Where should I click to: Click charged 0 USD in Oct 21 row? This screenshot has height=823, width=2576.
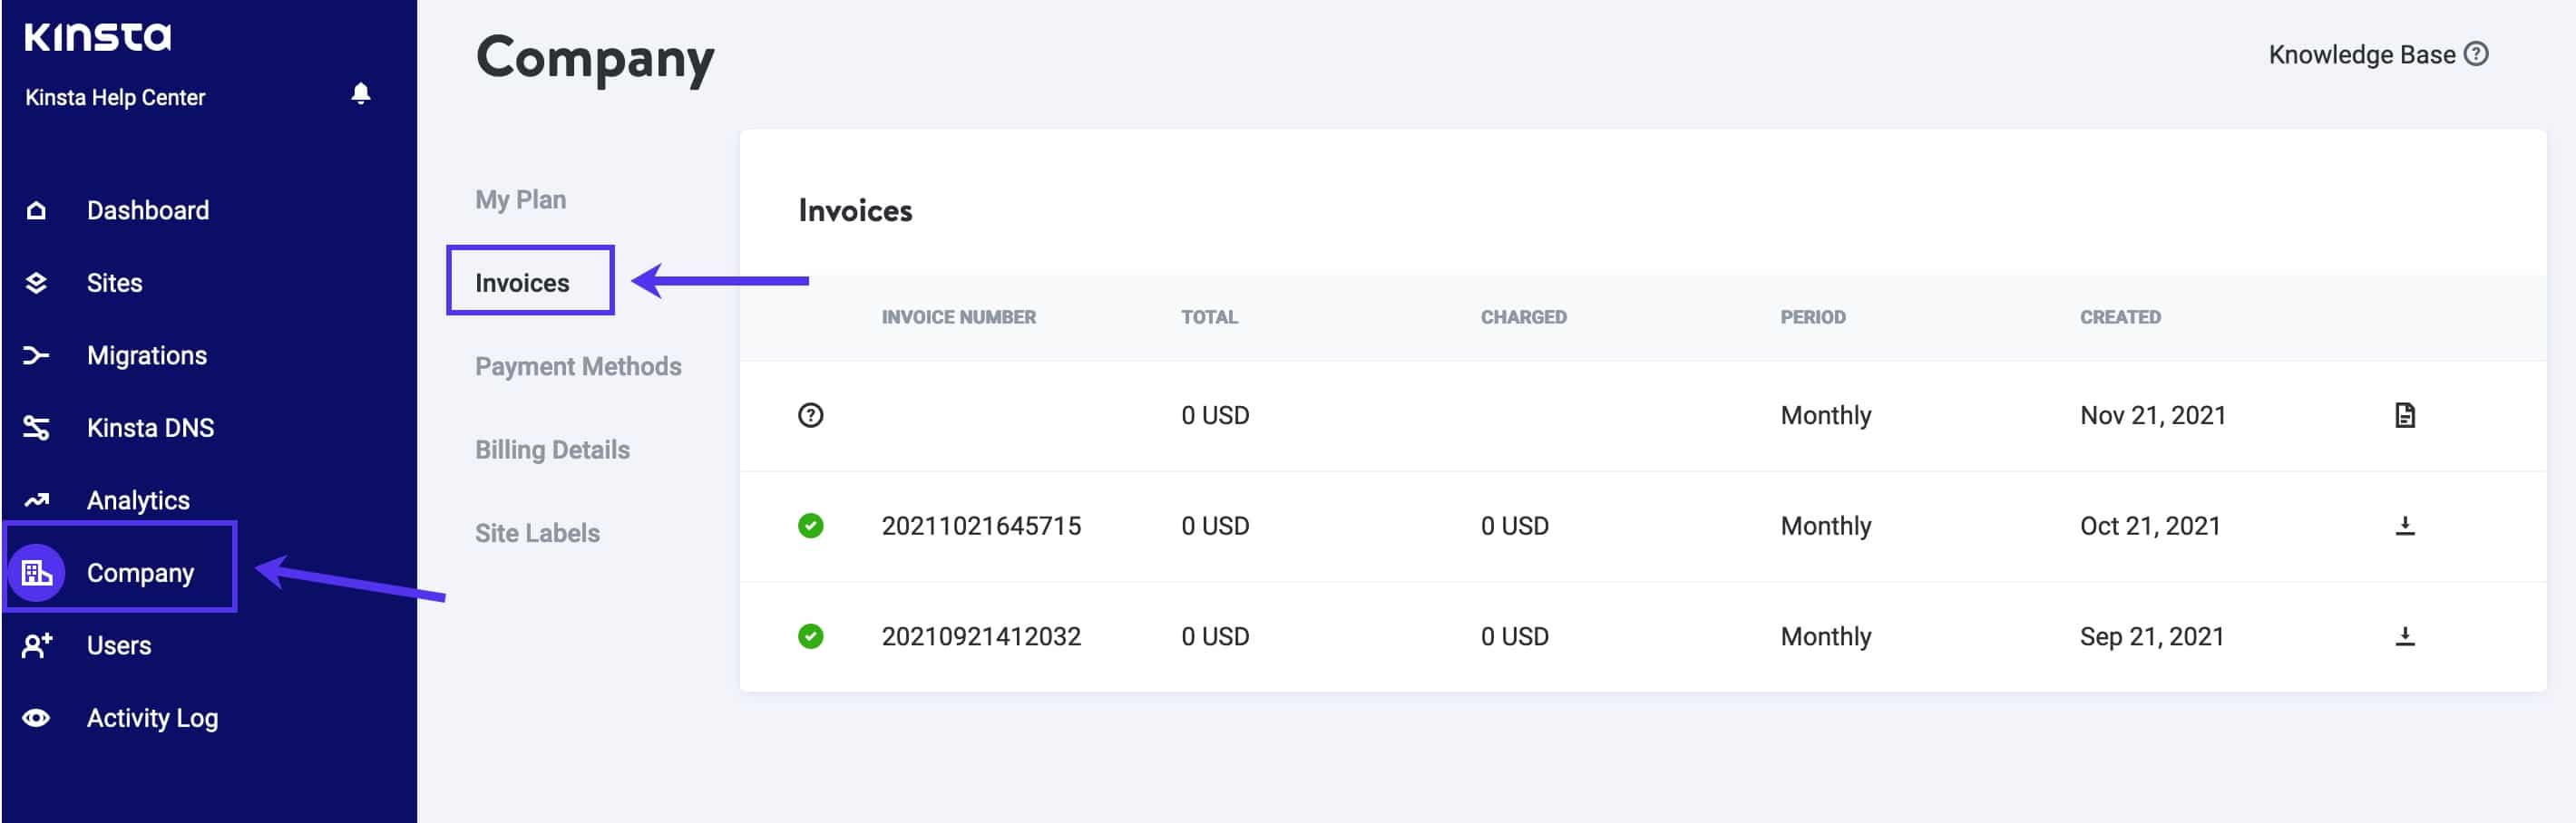pyautogui.click(x=1514, y=527)
